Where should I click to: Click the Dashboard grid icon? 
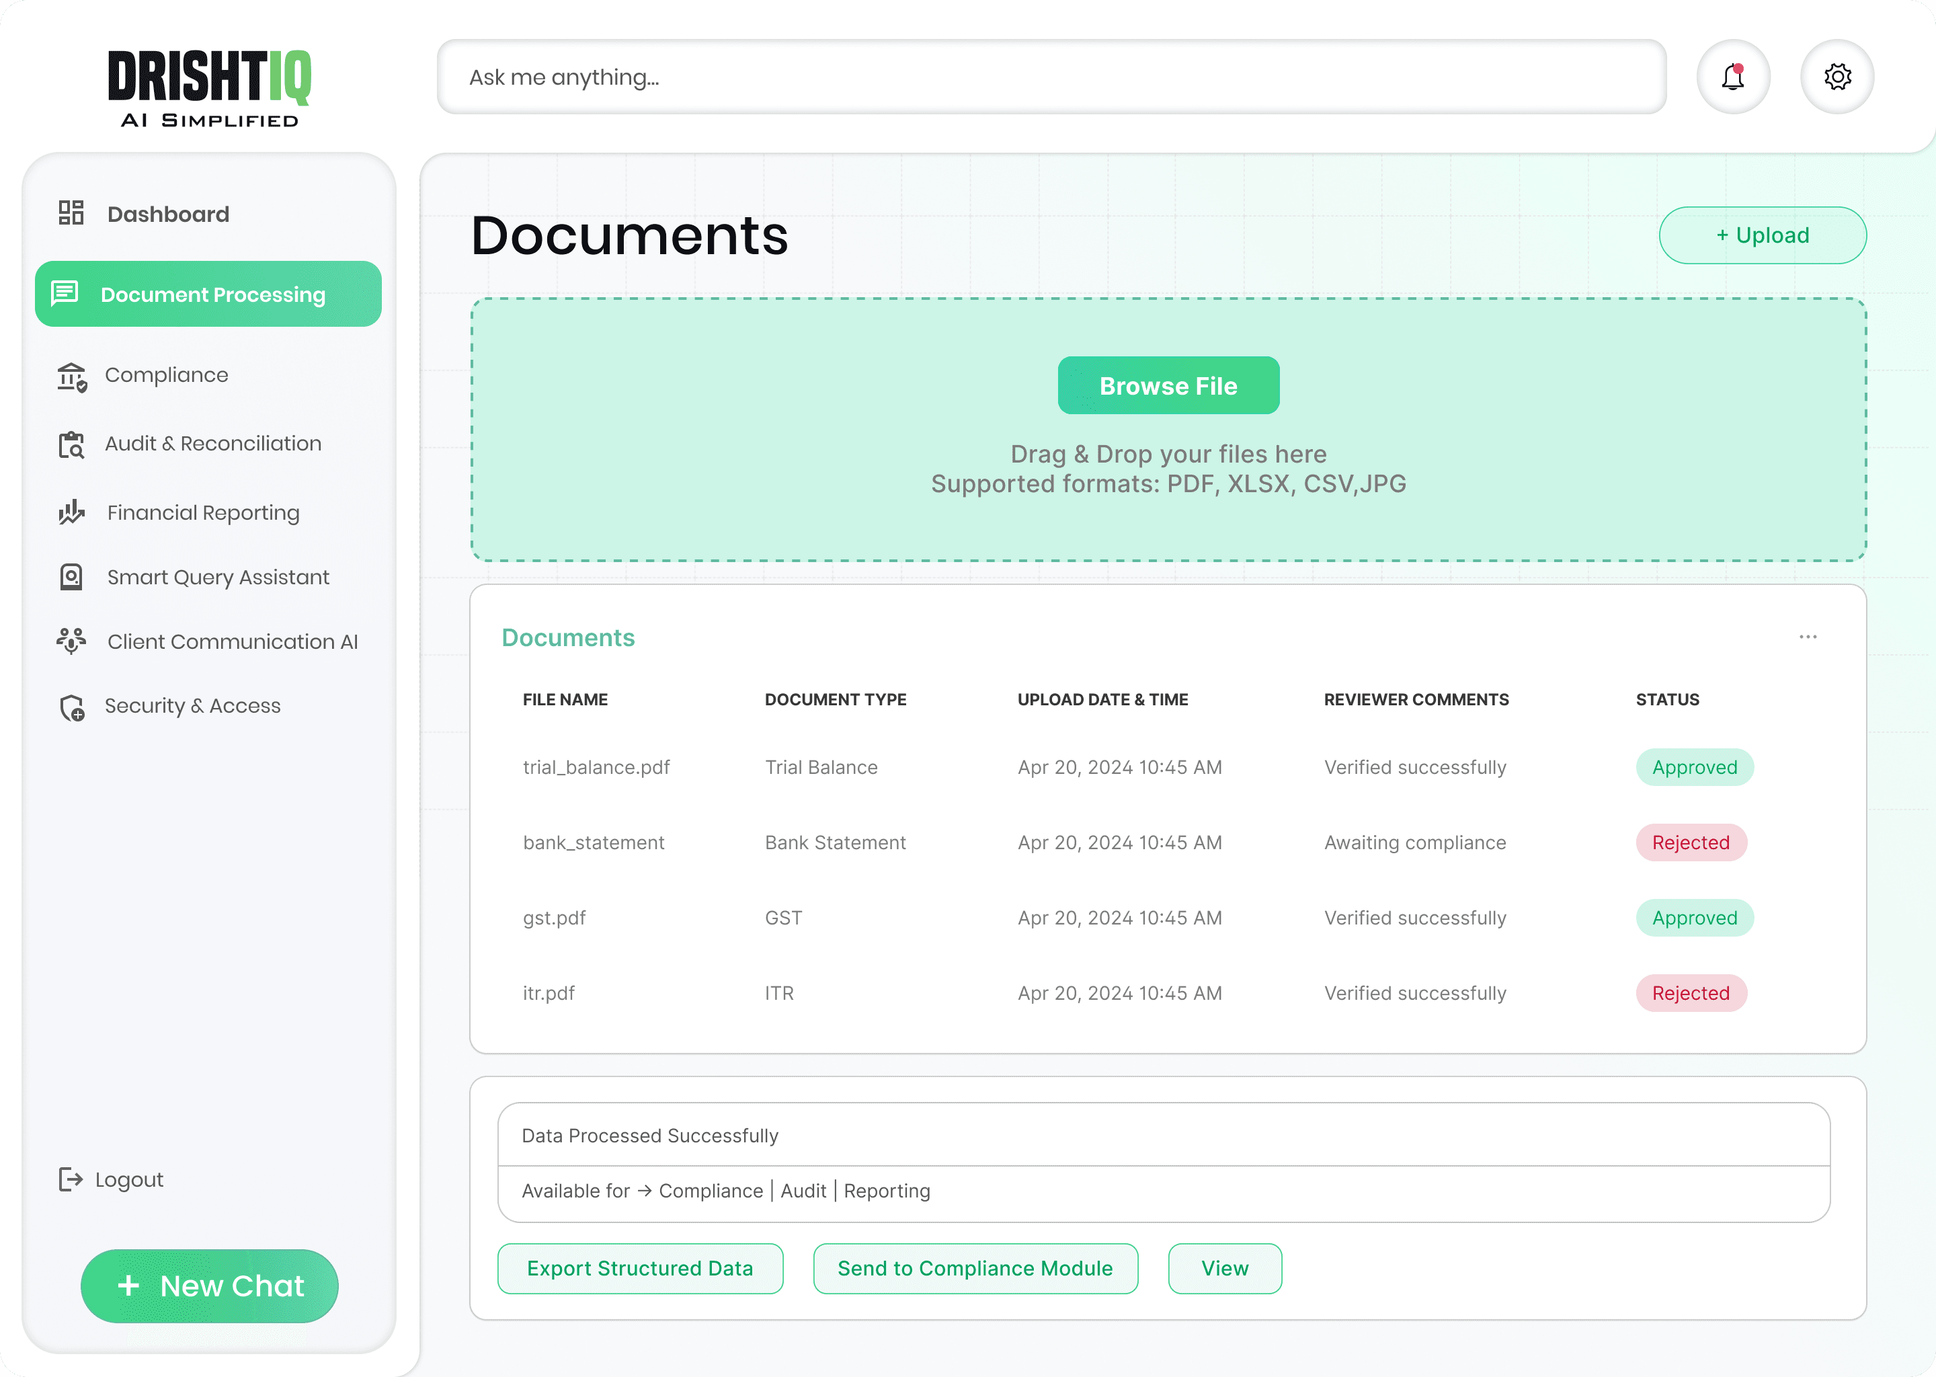(x=71, y=213)
